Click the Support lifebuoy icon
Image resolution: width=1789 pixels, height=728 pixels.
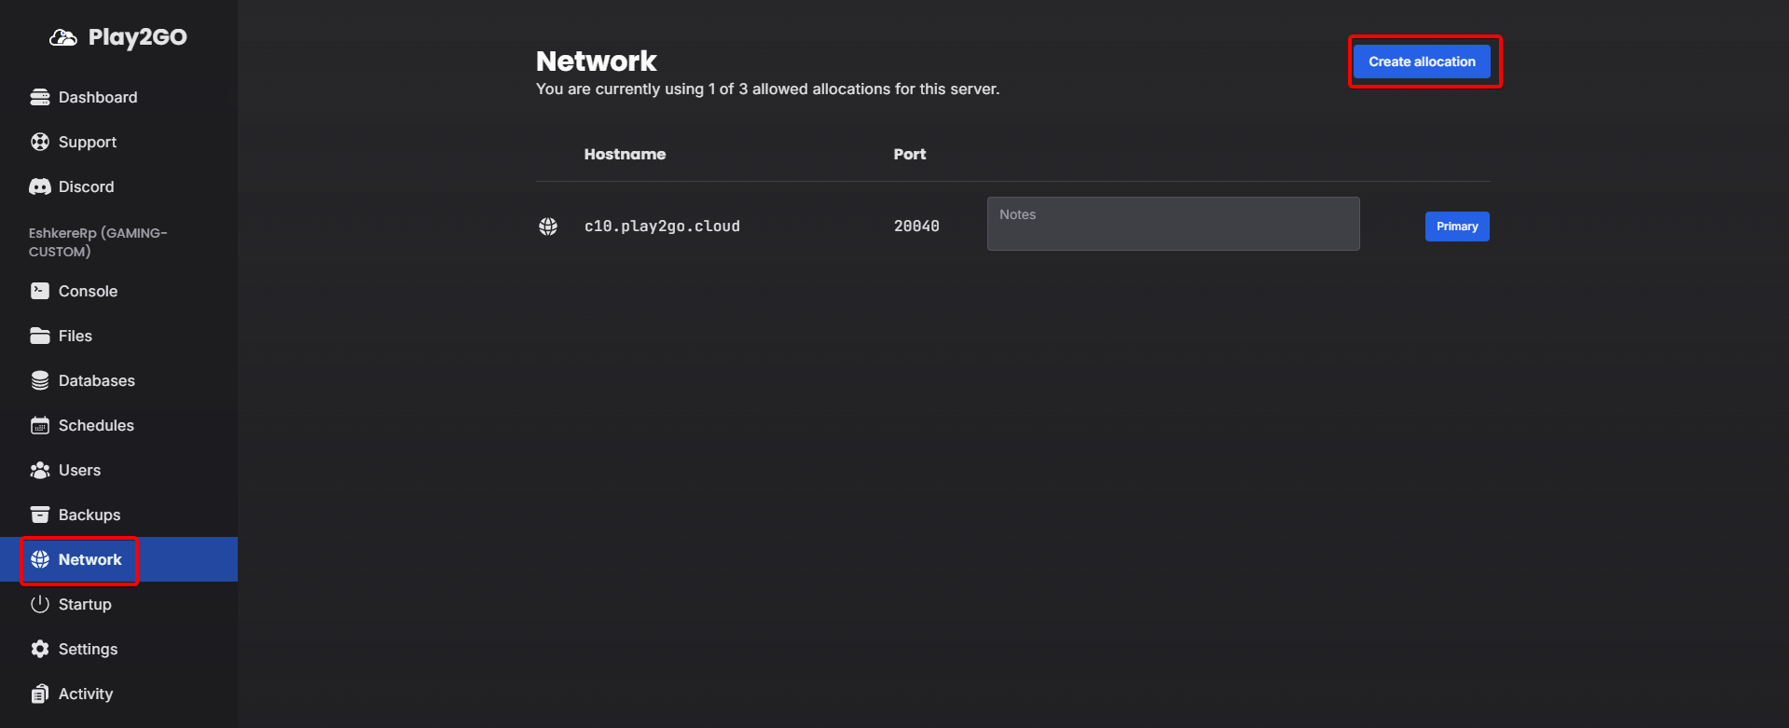click(x=40, y=142)
